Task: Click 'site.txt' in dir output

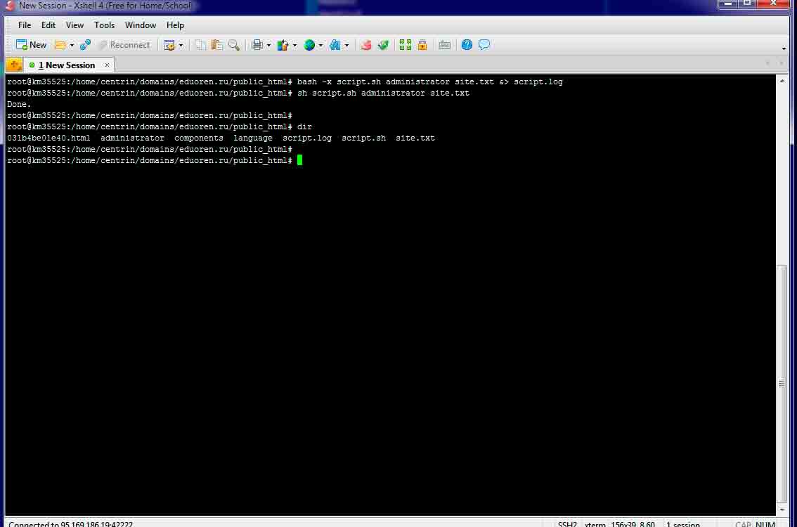Action: tap(415, 138)
